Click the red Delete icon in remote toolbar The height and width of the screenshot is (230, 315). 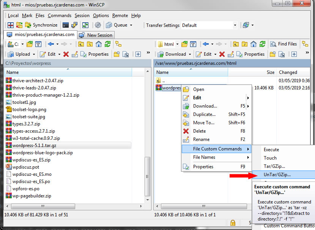[x=222, y=54]
